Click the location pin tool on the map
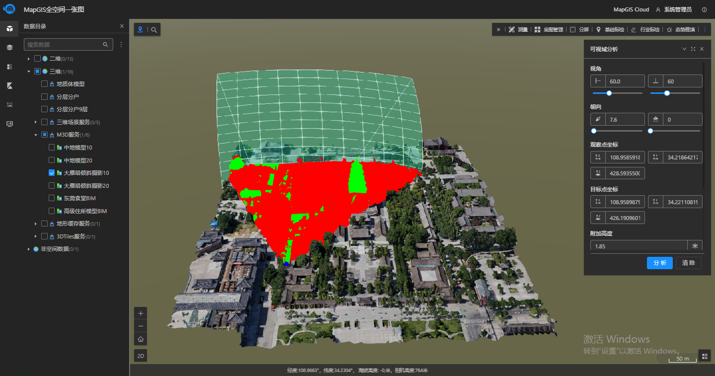The height and width of the screenshot is (376, 715). click(141, 30)
